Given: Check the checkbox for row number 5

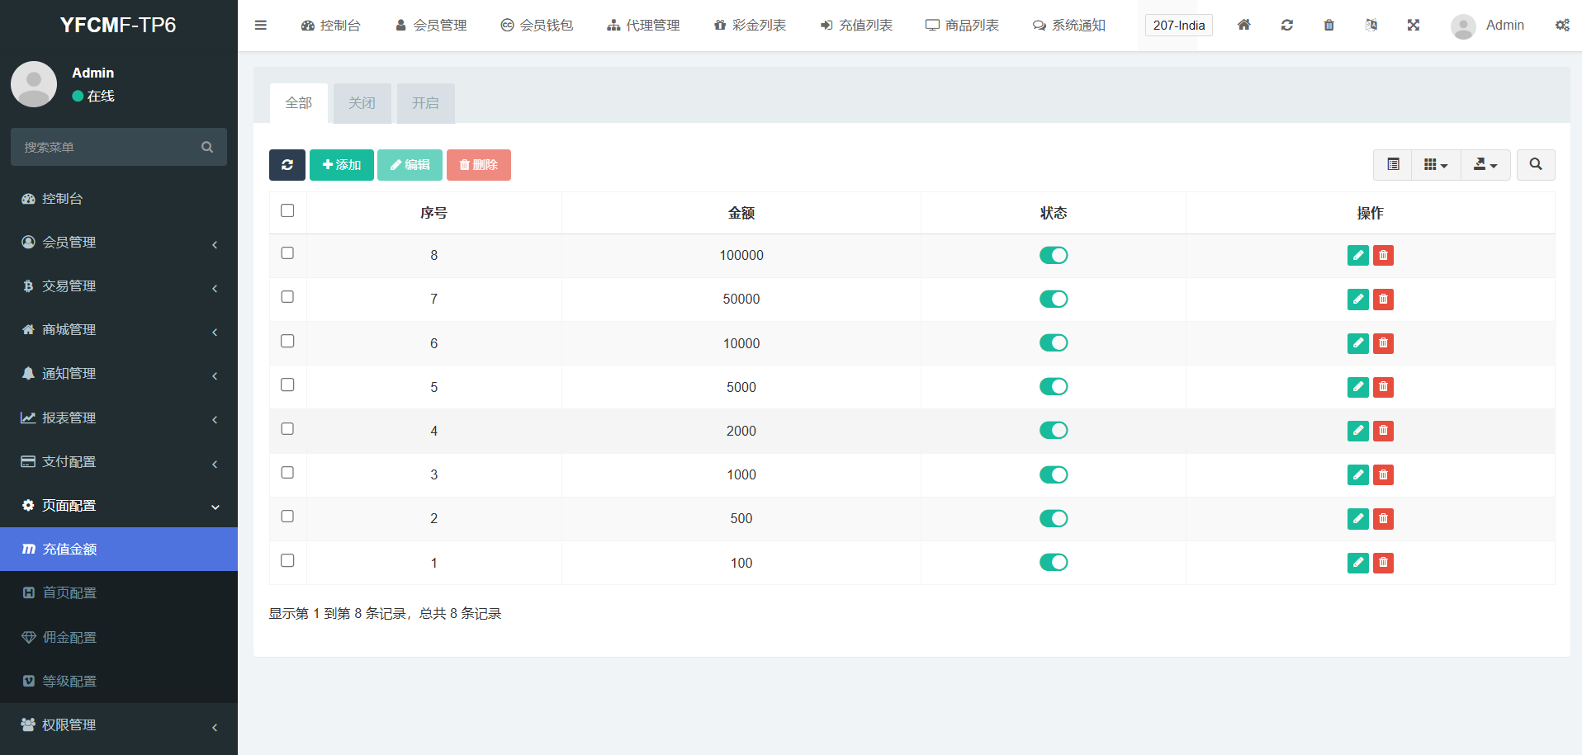Looking at the screenshot, I should click(x=287, y=385).
